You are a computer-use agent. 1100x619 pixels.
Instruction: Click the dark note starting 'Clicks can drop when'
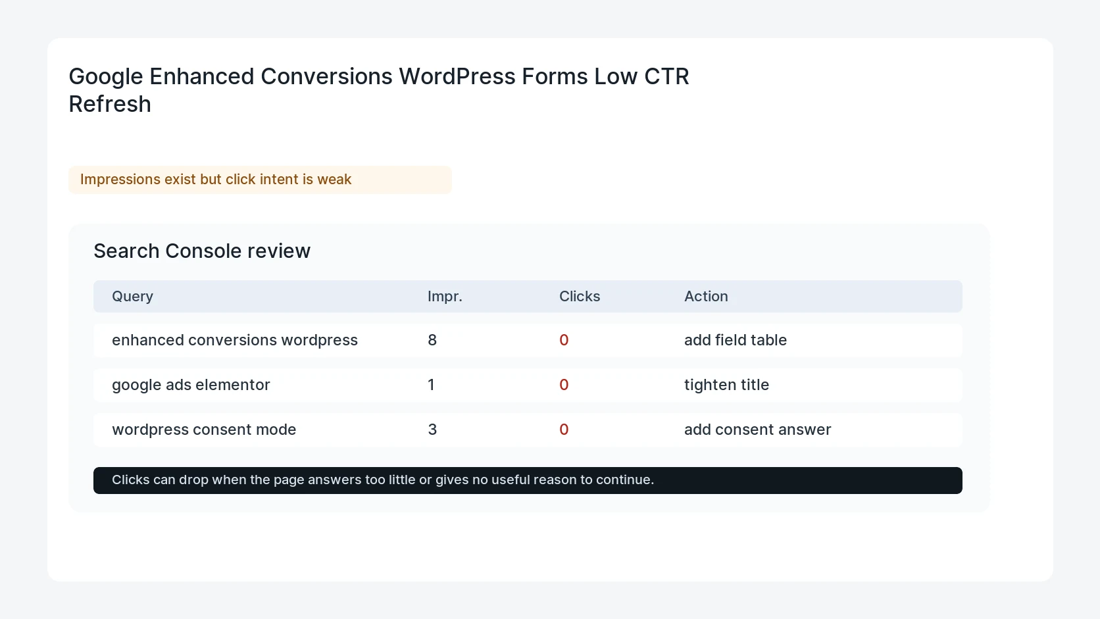point(528,480)
